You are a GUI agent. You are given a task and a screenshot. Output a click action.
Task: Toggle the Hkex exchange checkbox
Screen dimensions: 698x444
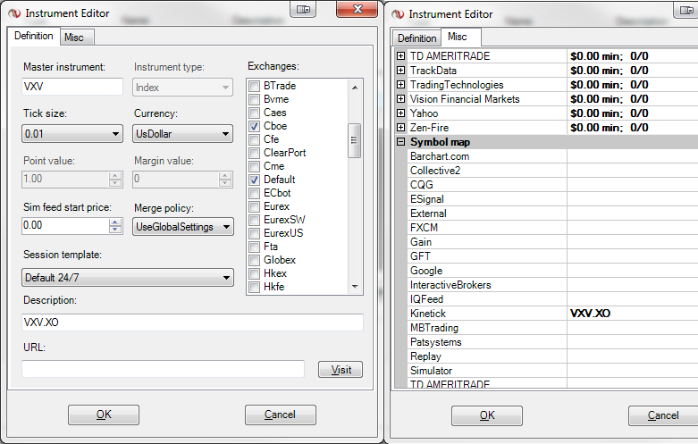point(254,273)
